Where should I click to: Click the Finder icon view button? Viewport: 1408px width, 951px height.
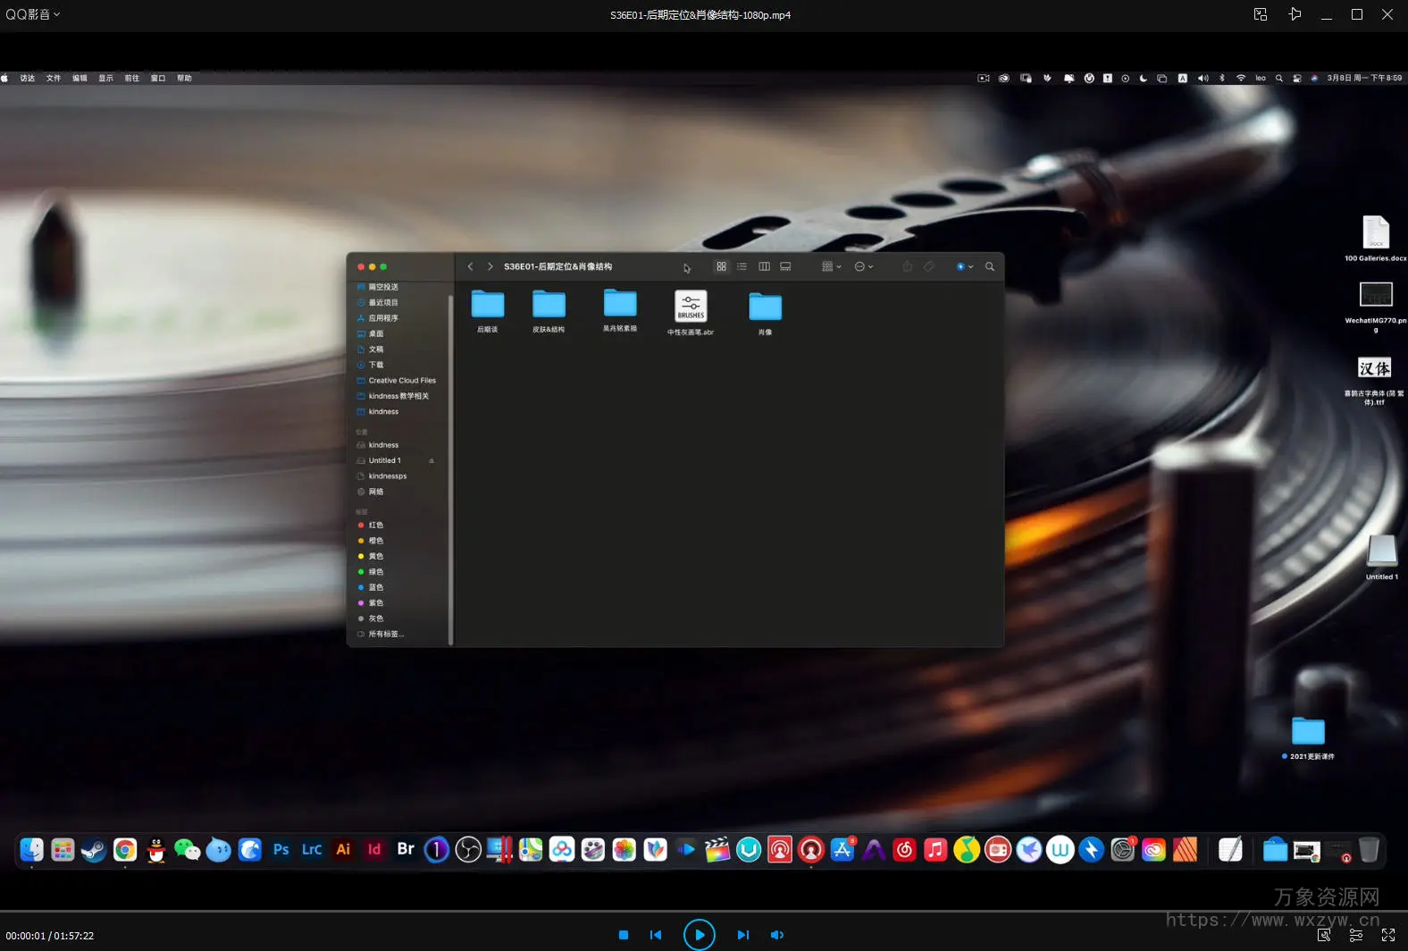pyautogui.click(x=721, y=266)
